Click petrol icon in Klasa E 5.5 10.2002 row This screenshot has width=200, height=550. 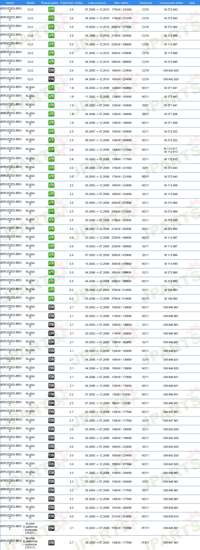click(x=51, y=264)
